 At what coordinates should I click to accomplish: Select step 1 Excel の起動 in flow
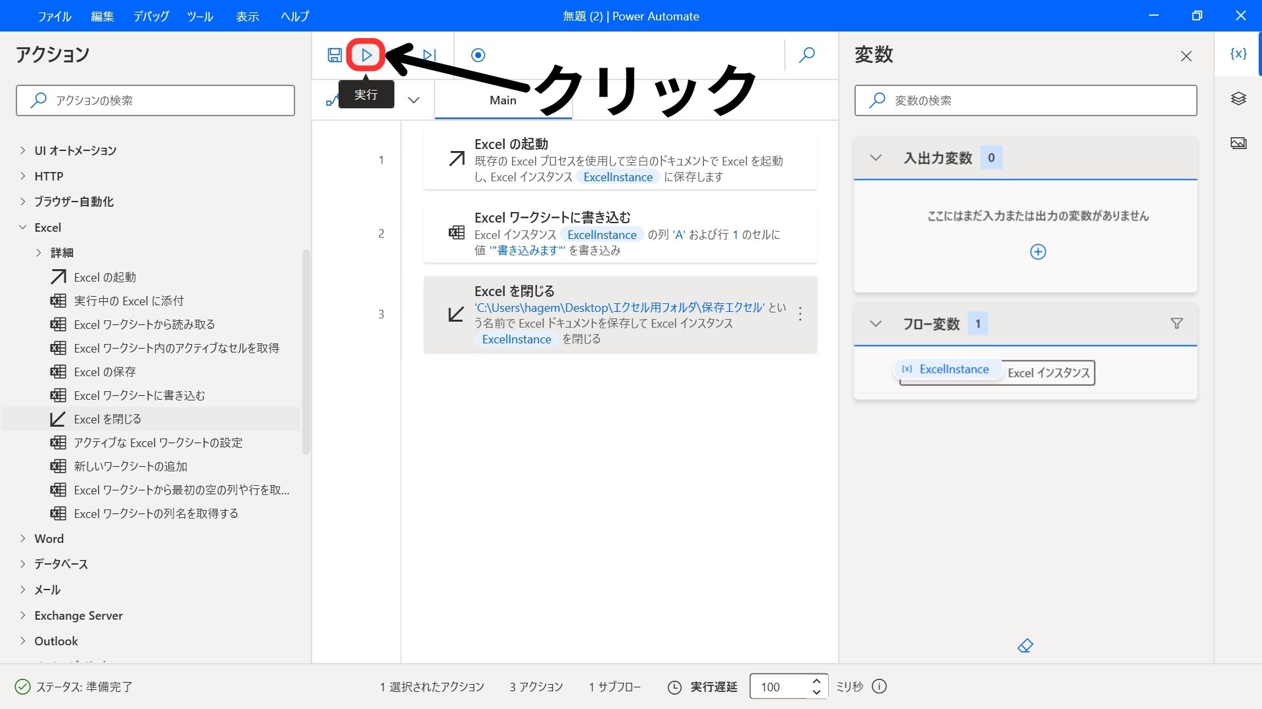620,160
